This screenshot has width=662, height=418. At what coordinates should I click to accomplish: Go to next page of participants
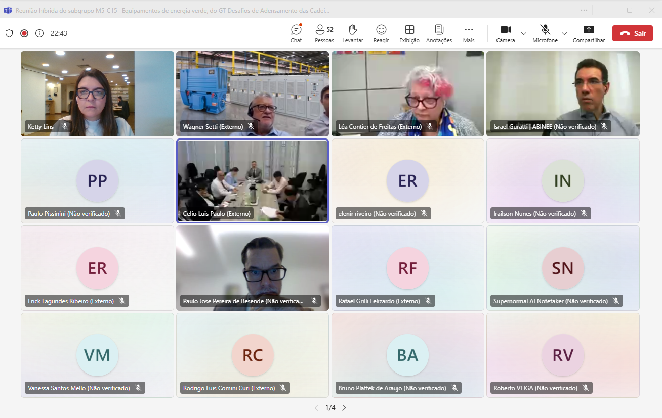click(x=344, y=407)
